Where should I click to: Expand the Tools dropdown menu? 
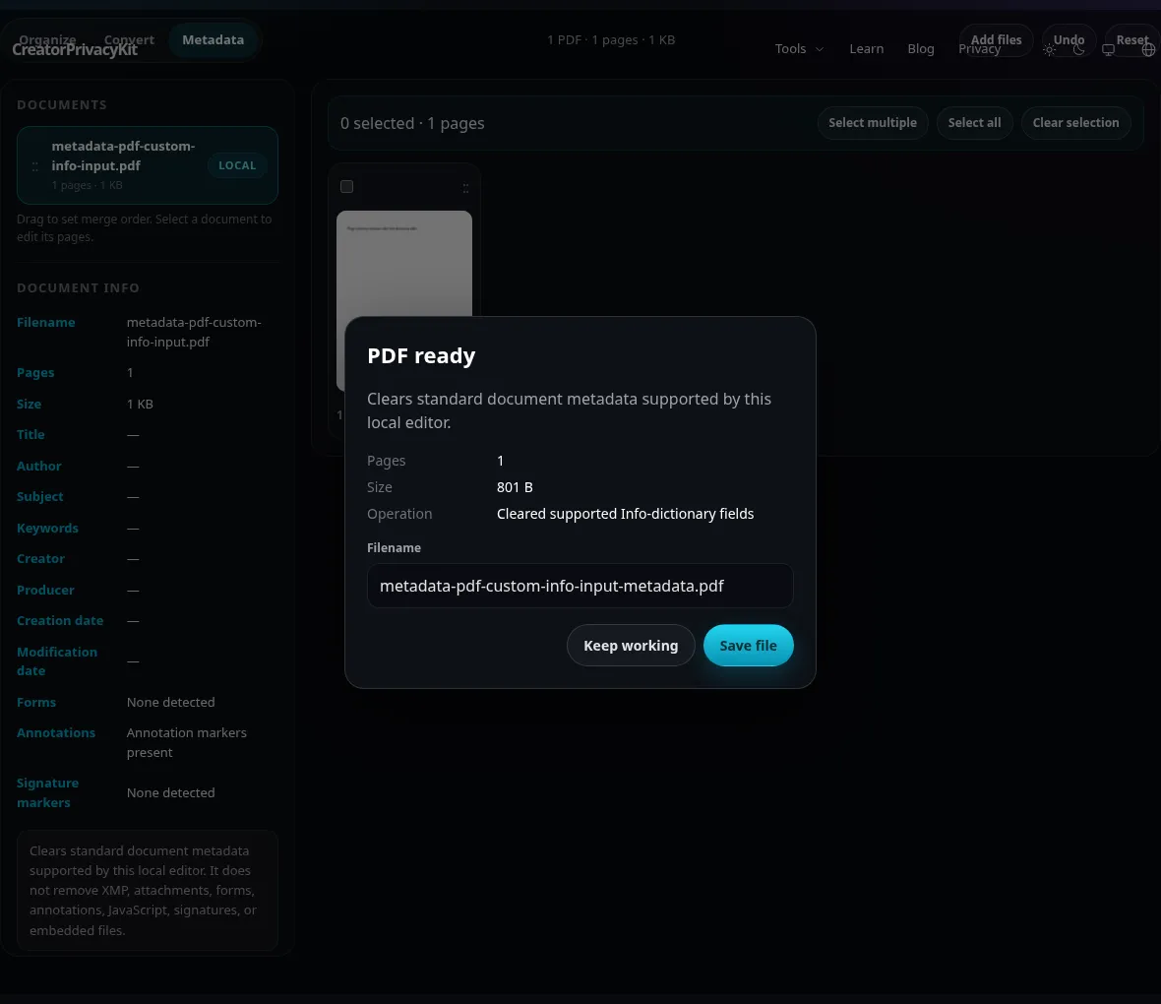coord(799,49)
